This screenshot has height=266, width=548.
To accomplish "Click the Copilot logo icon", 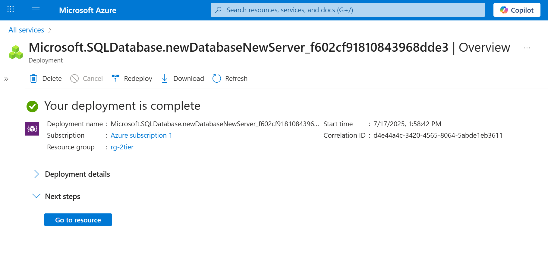I will [x=504, y=10].
